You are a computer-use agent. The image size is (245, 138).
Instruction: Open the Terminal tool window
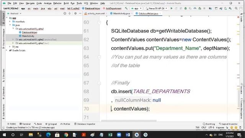tap(25, 124)
